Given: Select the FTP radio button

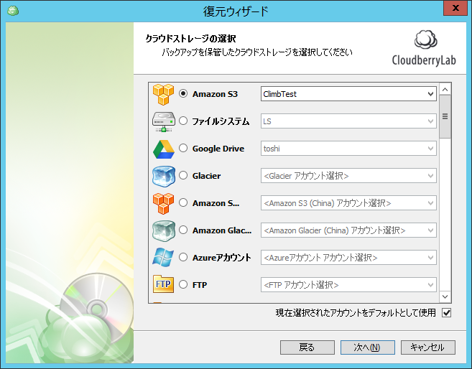Looking at the screenshot, I should 183,284.
